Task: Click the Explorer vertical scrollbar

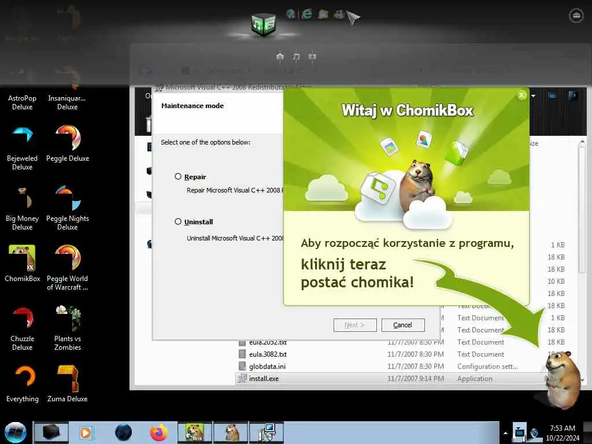Action: click(582, 209)
